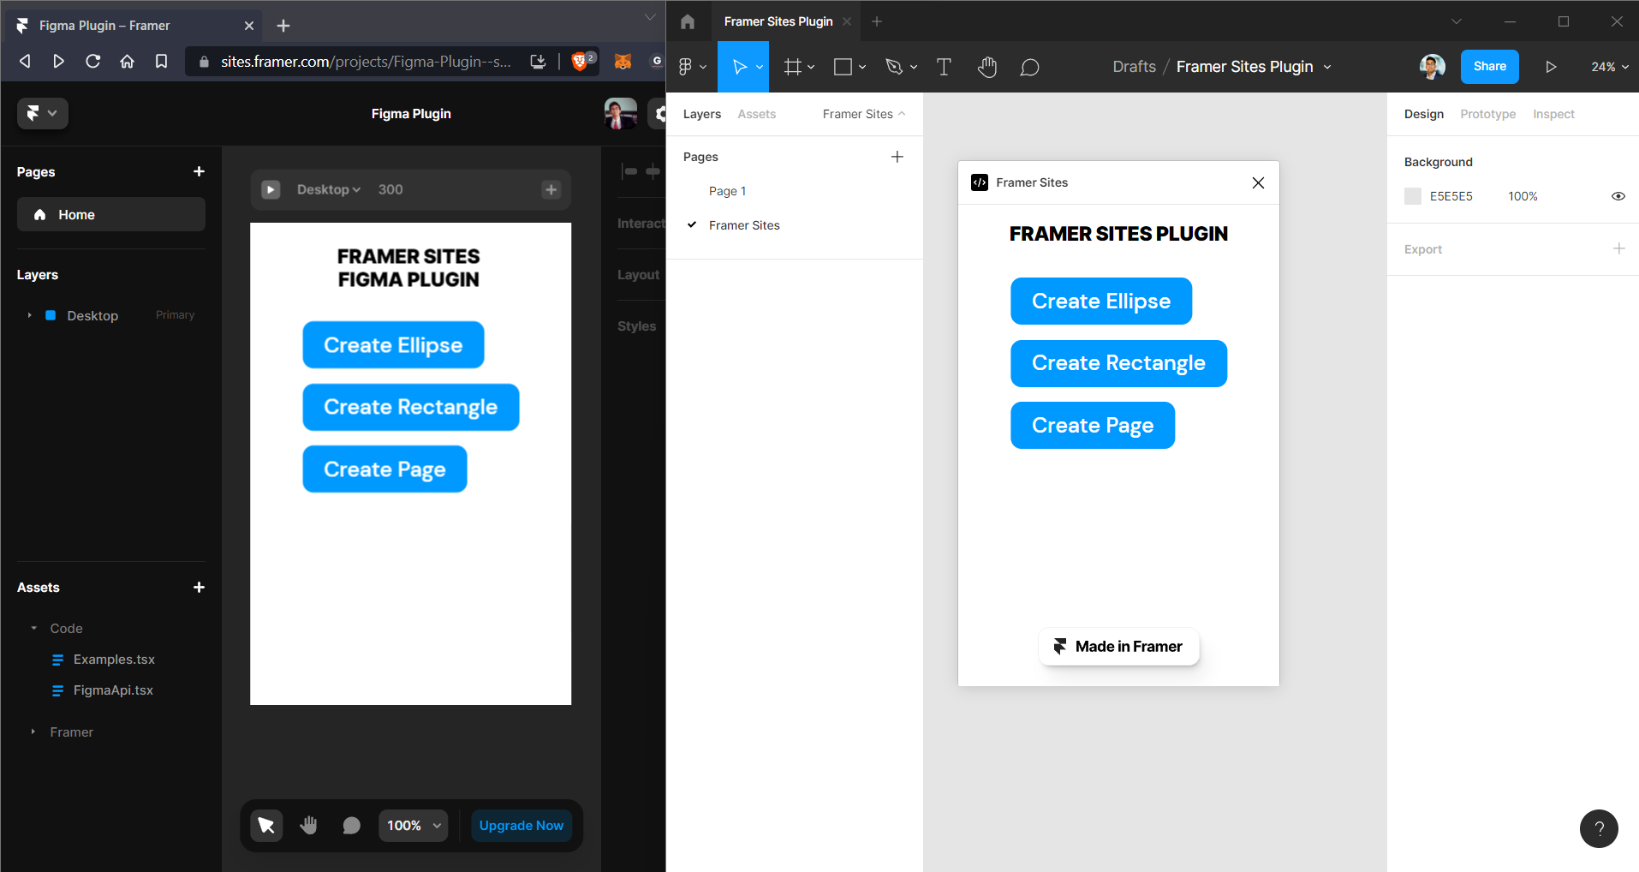
Task: Select the Figma Hand tool
Action: [x=987, y=67]
